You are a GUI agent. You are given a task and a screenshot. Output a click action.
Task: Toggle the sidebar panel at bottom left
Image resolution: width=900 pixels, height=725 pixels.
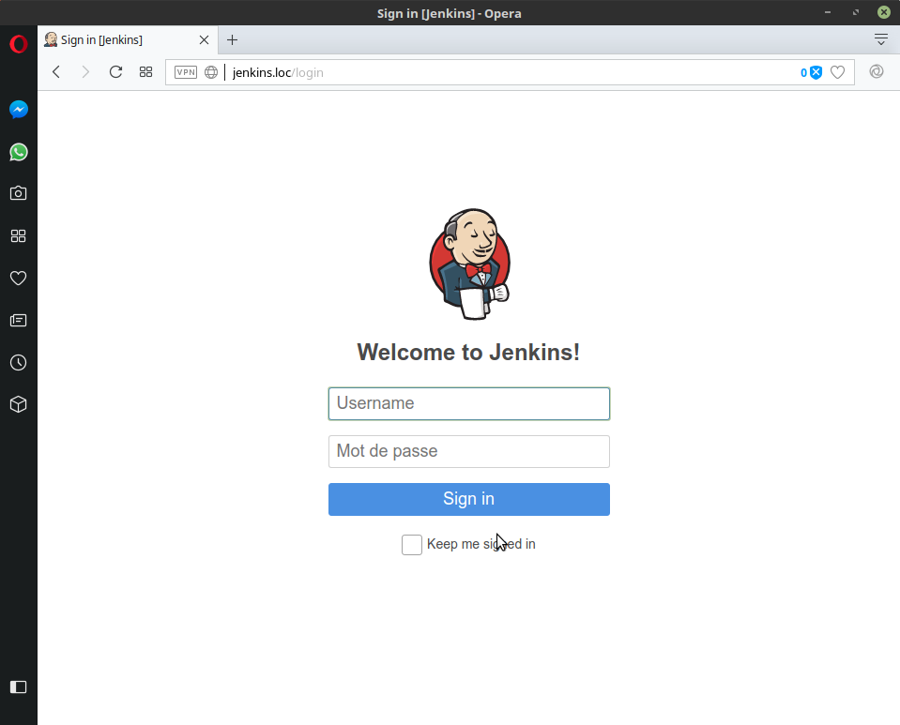tap(19, 687)
